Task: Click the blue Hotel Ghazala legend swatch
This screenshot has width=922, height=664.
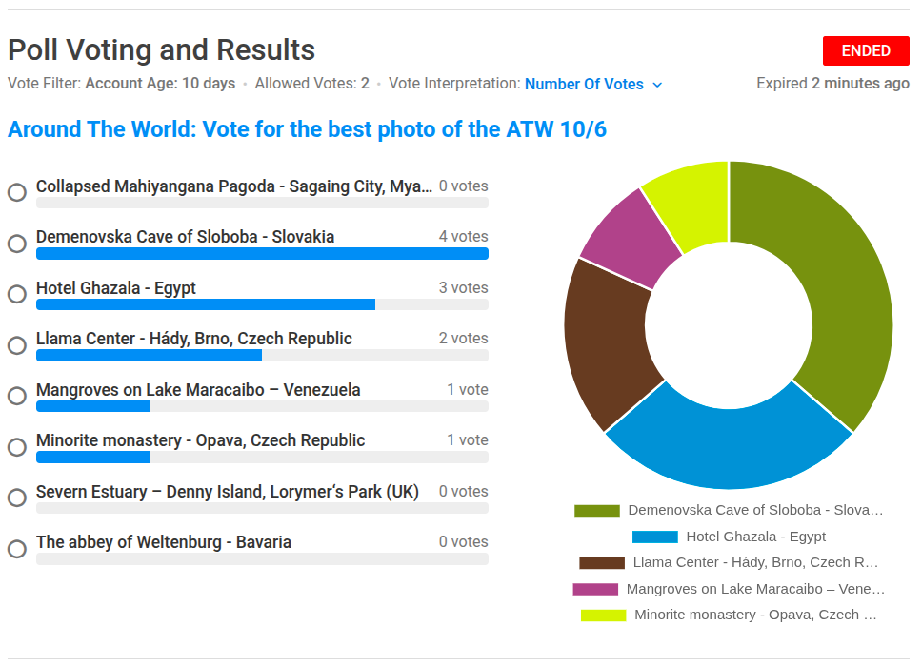Action: (654, 537)
